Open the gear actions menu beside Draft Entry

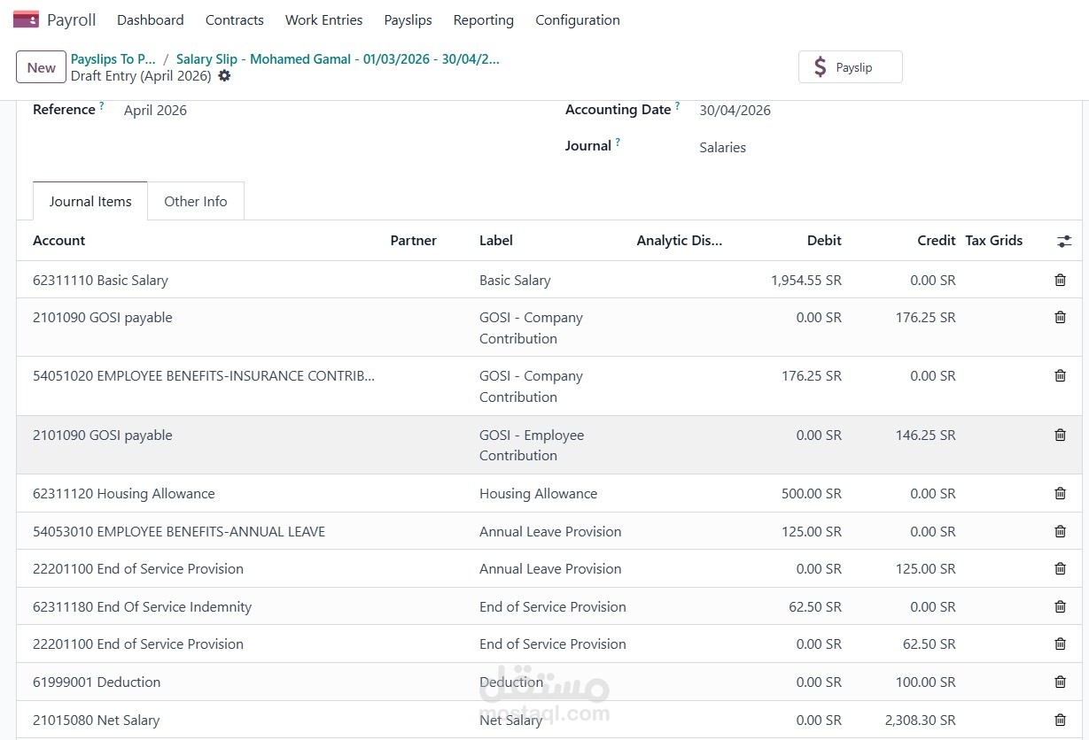(x=224, y=76)
